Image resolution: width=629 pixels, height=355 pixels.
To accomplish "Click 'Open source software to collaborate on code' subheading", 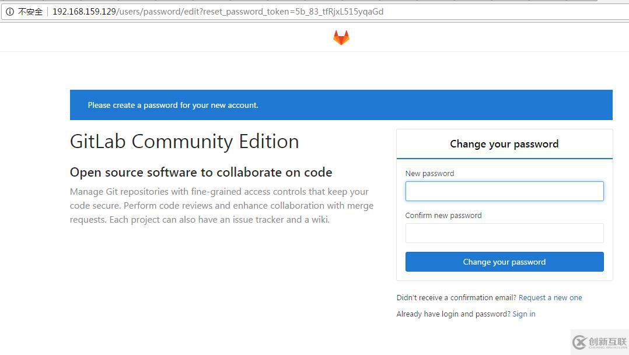I will 201,173.
